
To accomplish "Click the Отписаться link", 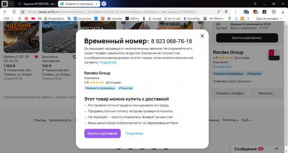I will click(222, 67).
